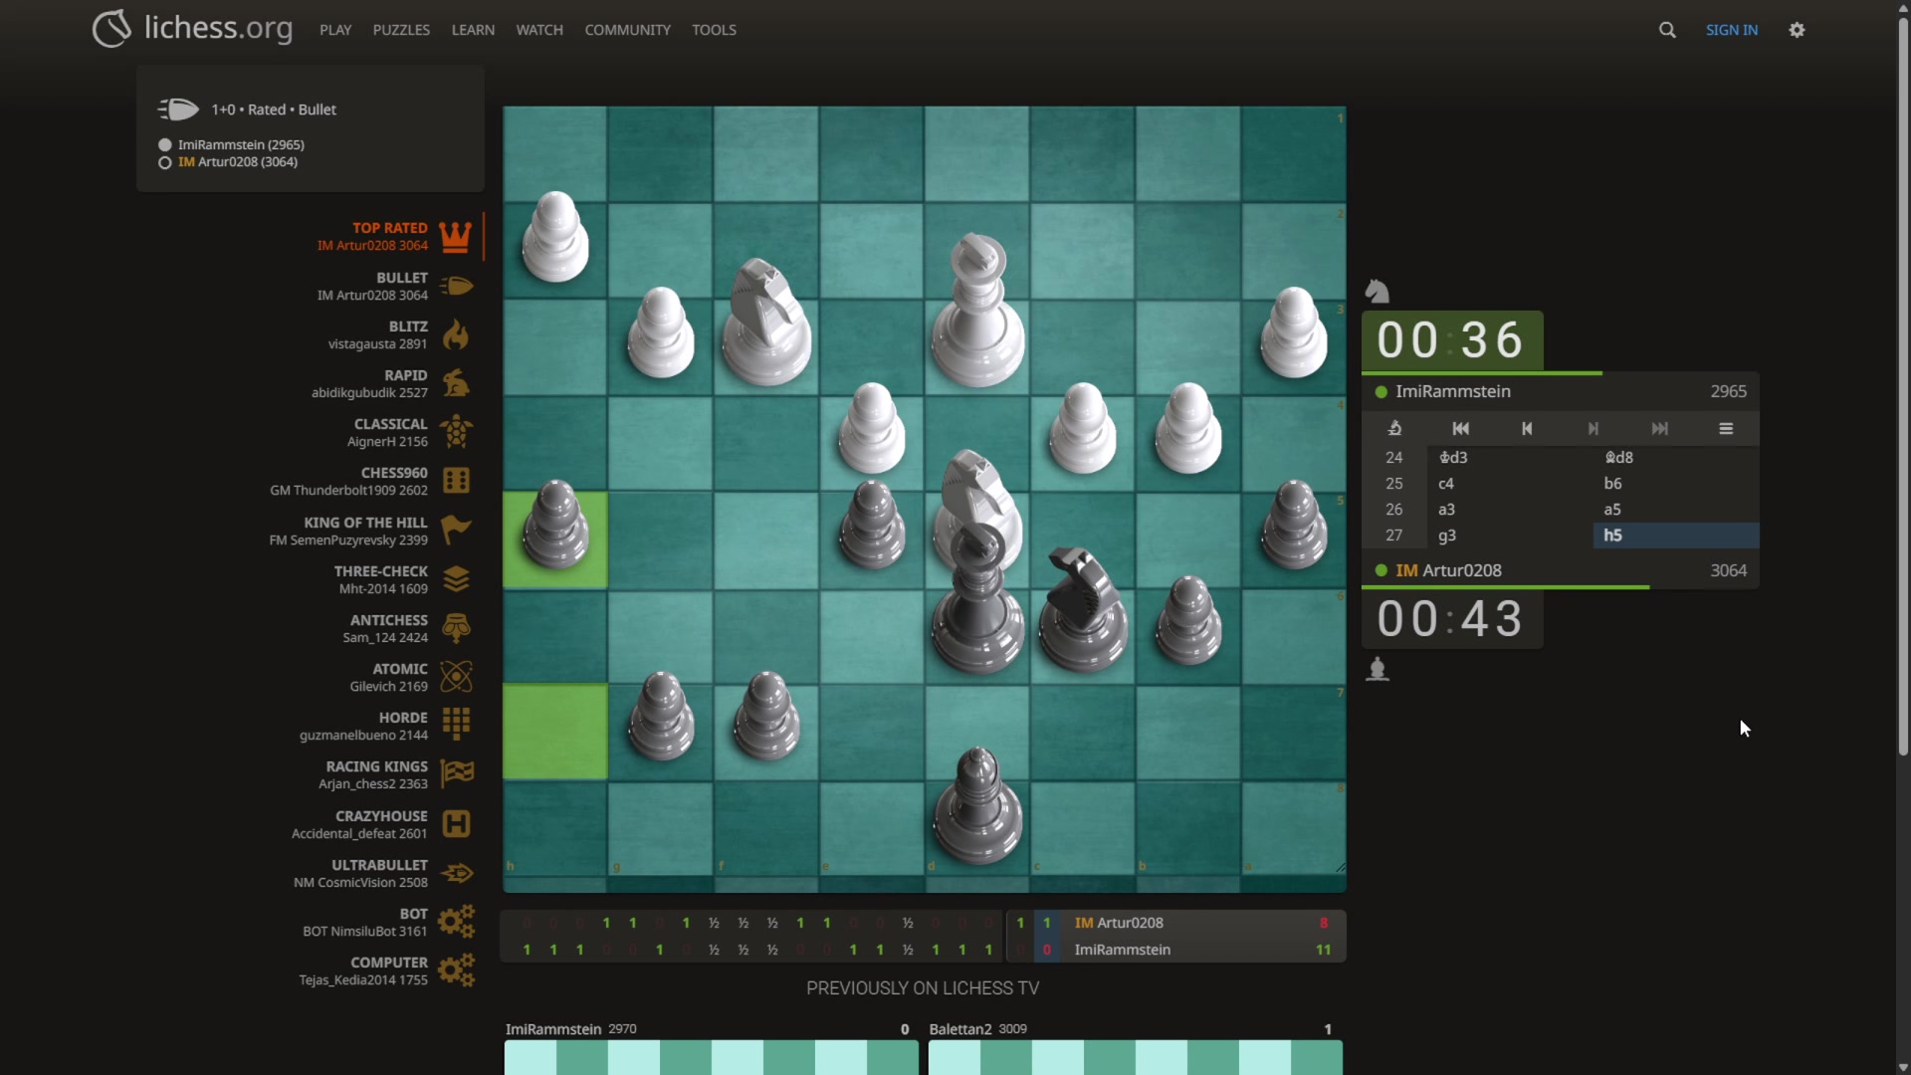Open the COMMUNITY menu
Image resolution: width=1911 pixels, height=1075 pixels.
[627, 30]
